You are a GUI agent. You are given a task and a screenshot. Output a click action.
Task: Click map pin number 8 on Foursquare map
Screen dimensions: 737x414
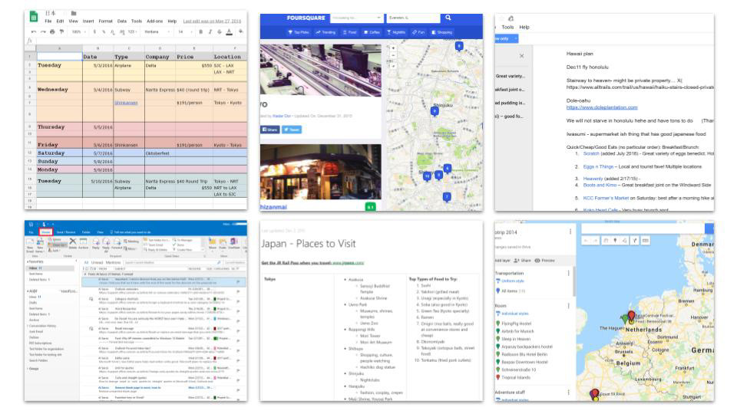tap(459, 46)
